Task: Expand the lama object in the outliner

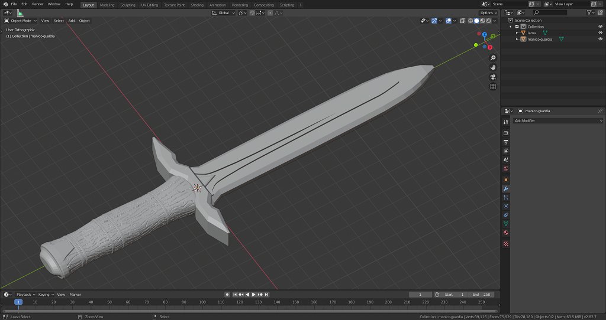Action: click(517, 33)
